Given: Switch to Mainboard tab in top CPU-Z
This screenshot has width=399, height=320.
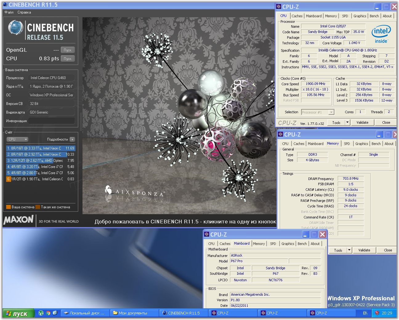Looking at the screenshot, I should point(314,16).
